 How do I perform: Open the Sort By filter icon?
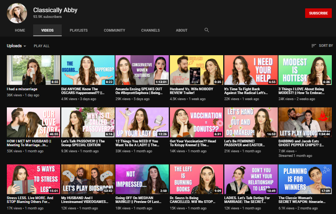[x=314, y=46]
